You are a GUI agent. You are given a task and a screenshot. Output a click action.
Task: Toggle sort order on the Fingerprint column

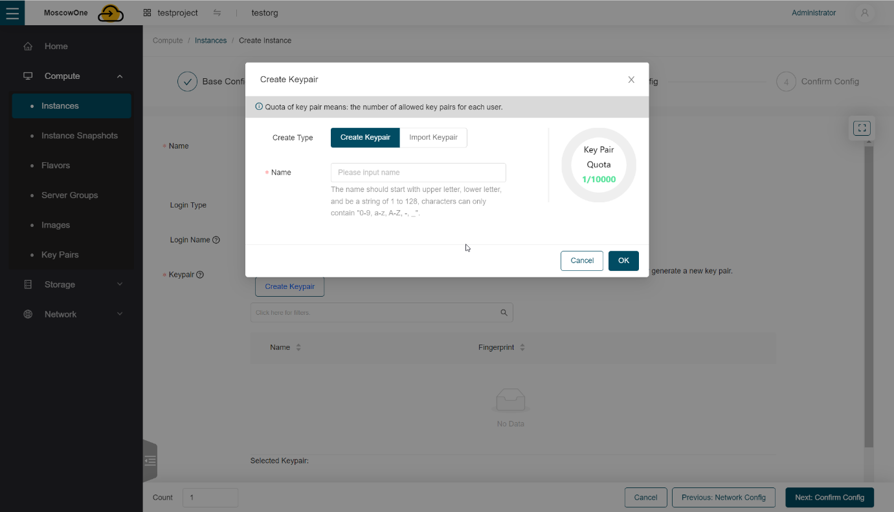[x=522, y=347]
